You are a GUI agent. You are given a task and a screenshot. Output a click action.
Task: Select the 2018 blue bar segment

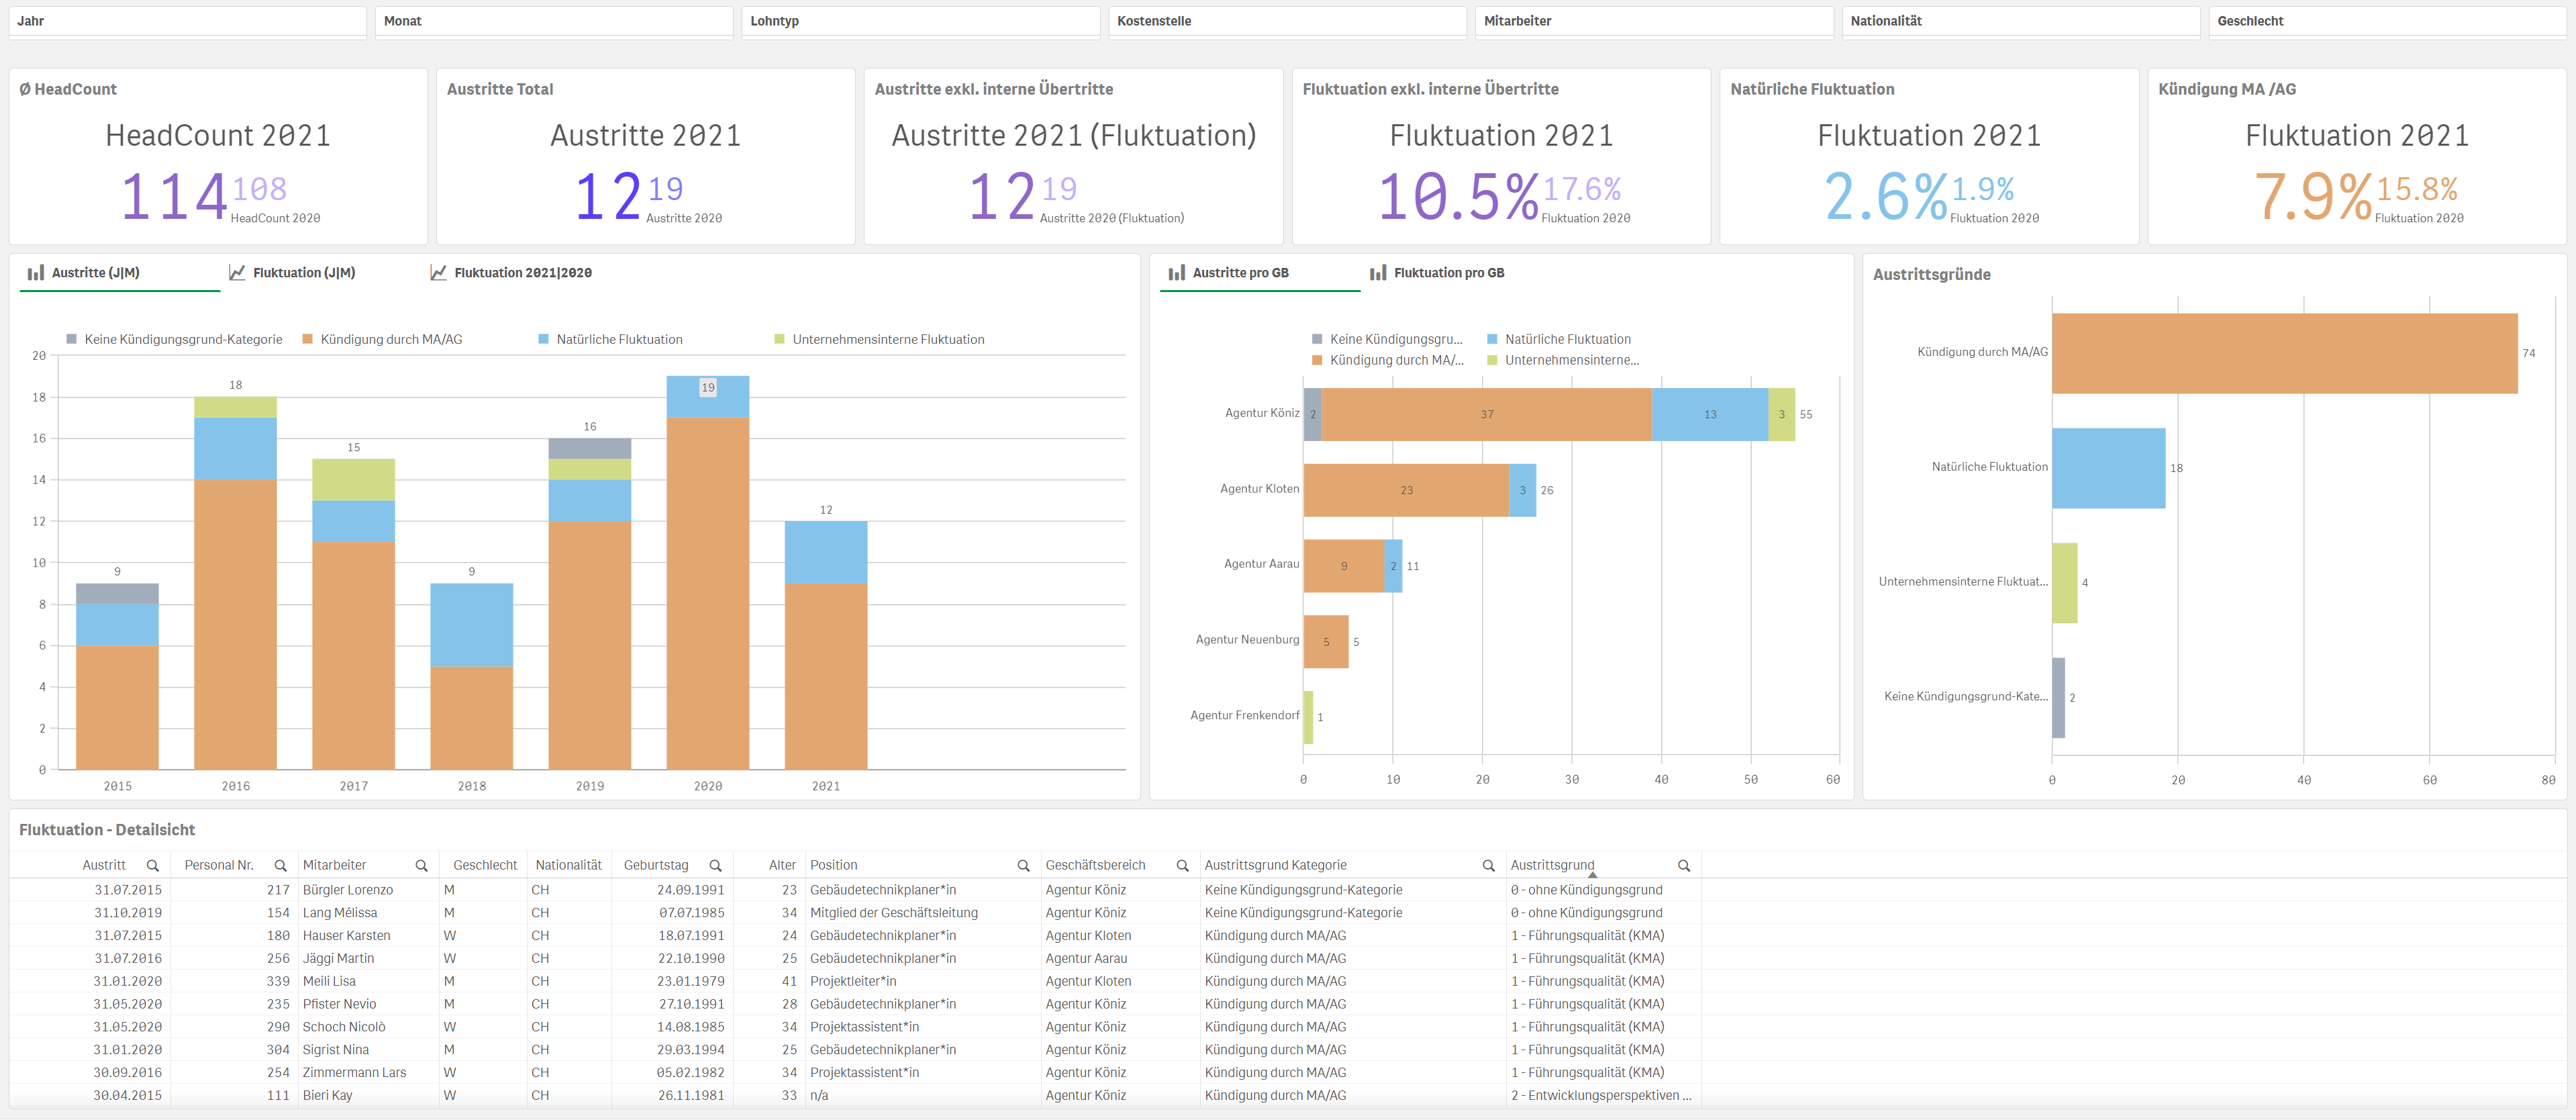coord(472,625)
